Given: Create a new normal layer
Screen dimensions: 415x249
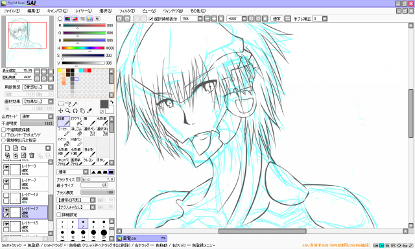Looking at the screenshot, I should coord(7,148).
